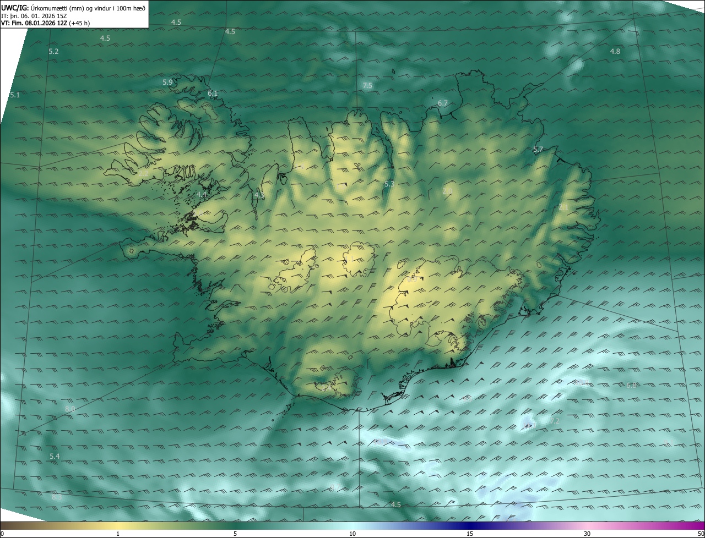The image size is (705, 538).
Task: Click the 5.4 value label
Action: pos(54,457)
